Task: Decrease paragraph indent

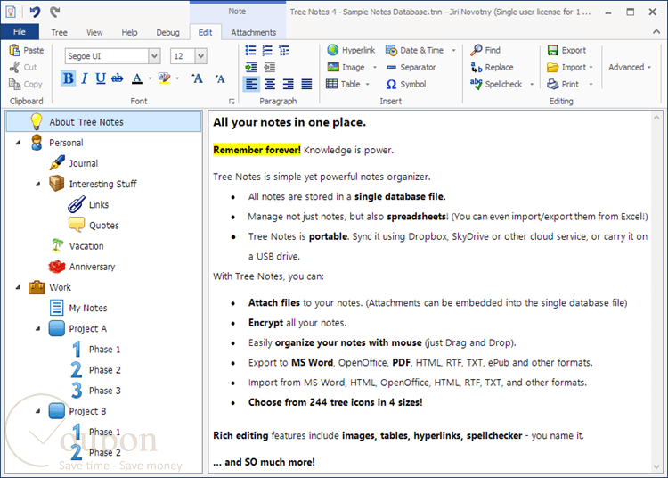Action: pos(269,67)
